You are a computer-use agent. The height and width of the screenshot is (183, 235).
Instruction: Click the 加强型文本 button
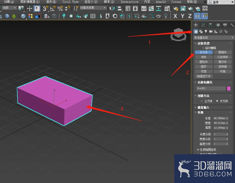point(204,76)
